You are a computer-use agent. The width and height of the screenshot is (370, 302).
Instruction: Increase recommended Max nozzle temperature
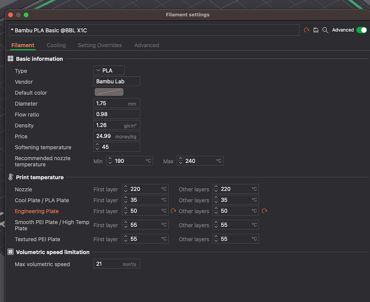pos(181,159)
